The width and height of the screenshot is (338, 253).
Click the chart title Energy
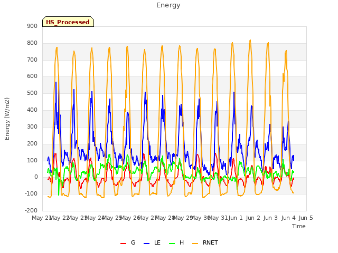[x=168, y=5]
